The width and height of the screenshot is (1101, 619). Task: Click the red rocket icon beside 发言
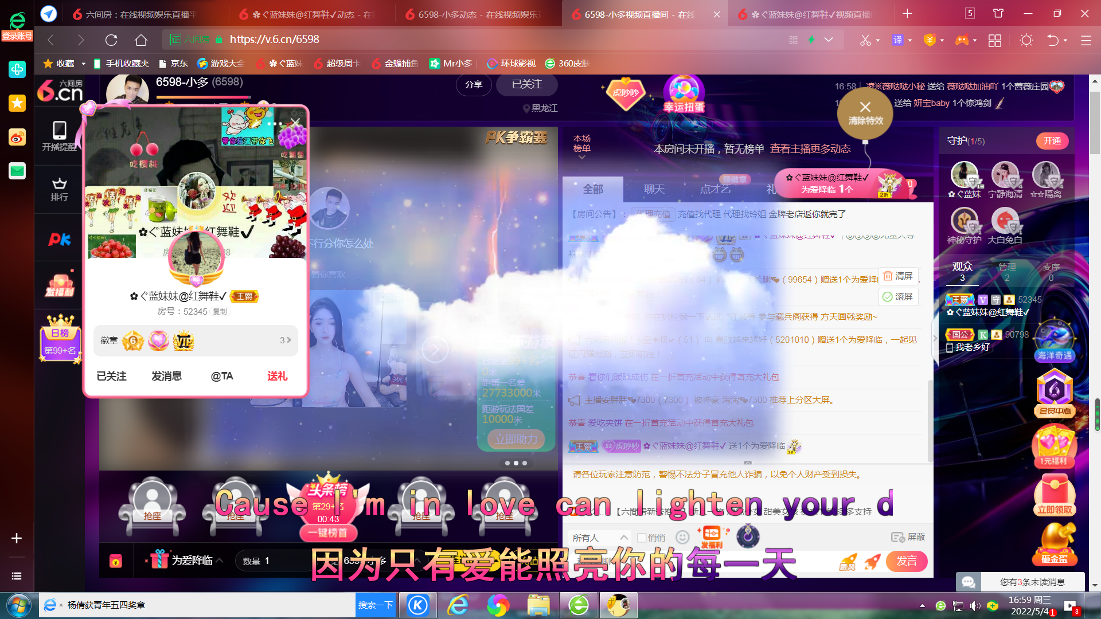click(873, 561)
